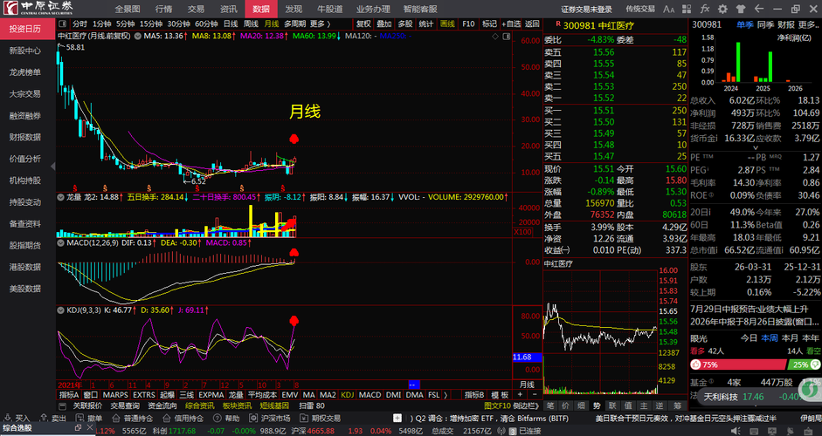The image size is (822, 436).
Task: Click the back arrow icon in title bar
Action: 758,9
